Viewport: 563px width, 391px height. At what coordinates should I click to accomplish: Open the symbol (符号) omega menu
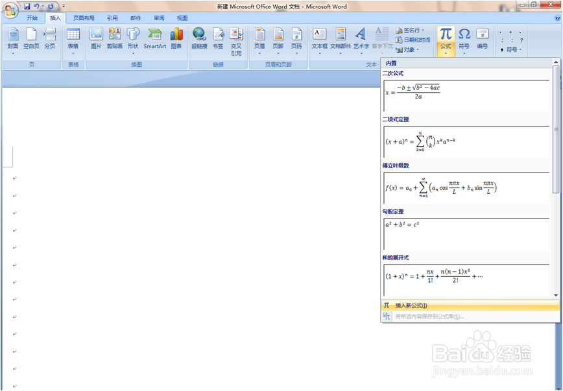click(x=464, y=41)
